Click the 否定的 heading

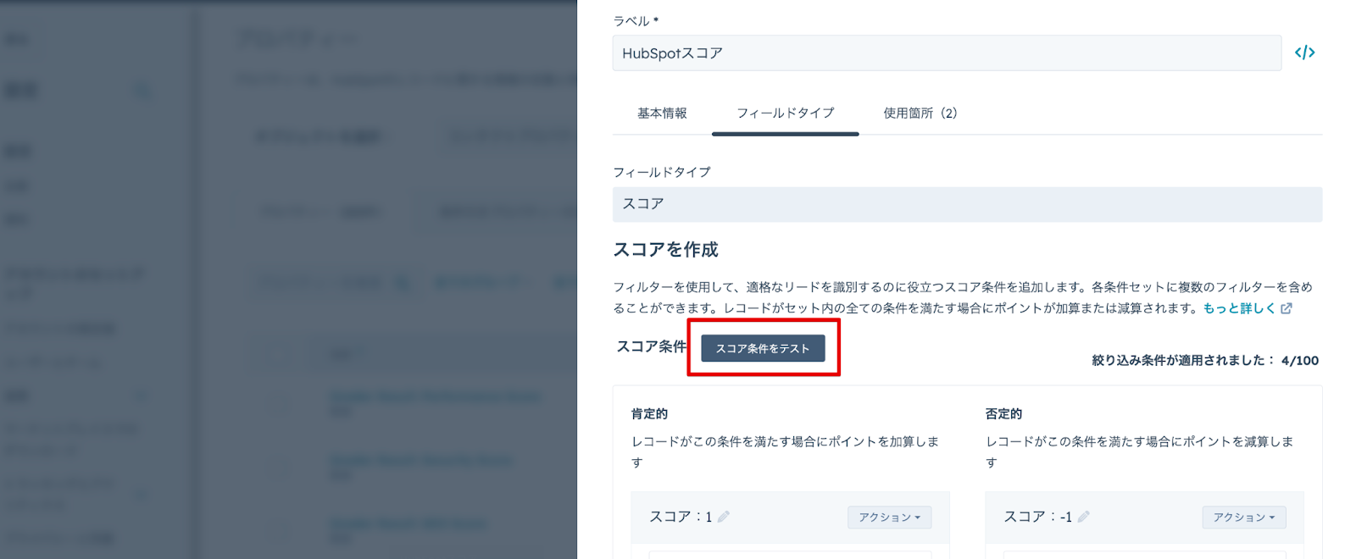click(1003, 413)
